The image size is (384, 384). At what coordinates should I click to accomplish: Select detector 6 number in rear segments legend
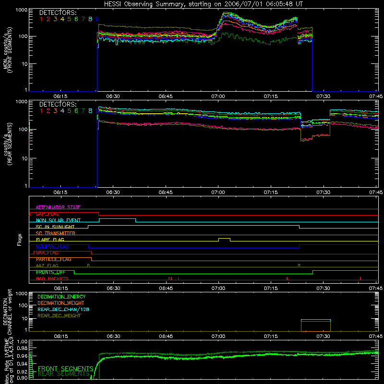[x=76, y=111]
